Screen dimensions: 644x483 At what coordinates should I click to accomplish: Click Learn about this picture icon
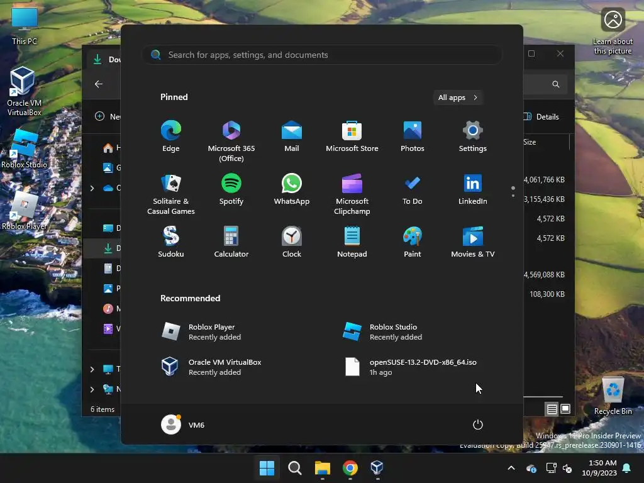(x=613, y=31)
